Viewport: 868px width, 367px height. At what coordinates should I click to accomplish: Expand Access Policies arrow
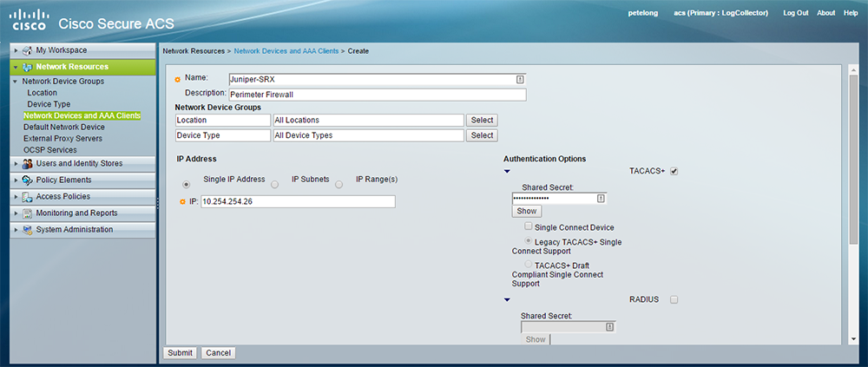pos(16,197)
